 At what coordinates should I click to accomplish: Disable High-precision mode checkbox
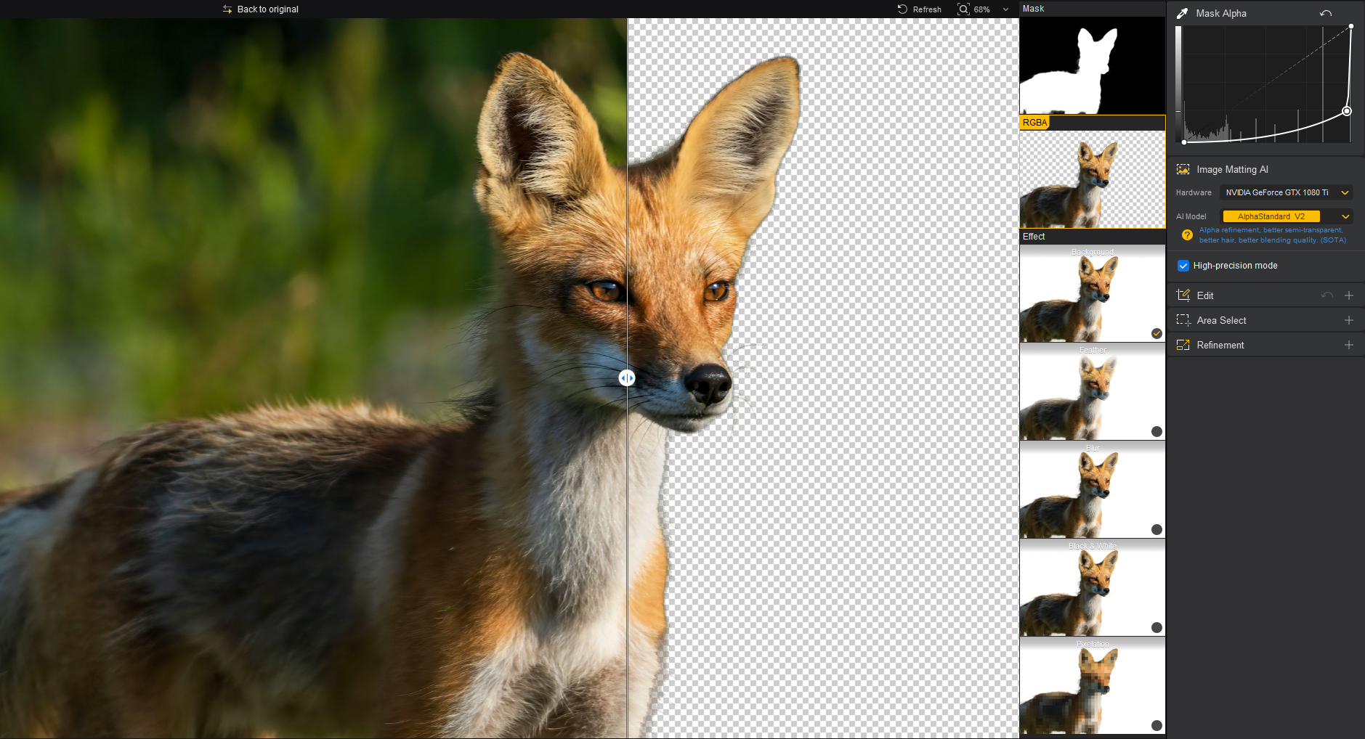(1183, 266)
